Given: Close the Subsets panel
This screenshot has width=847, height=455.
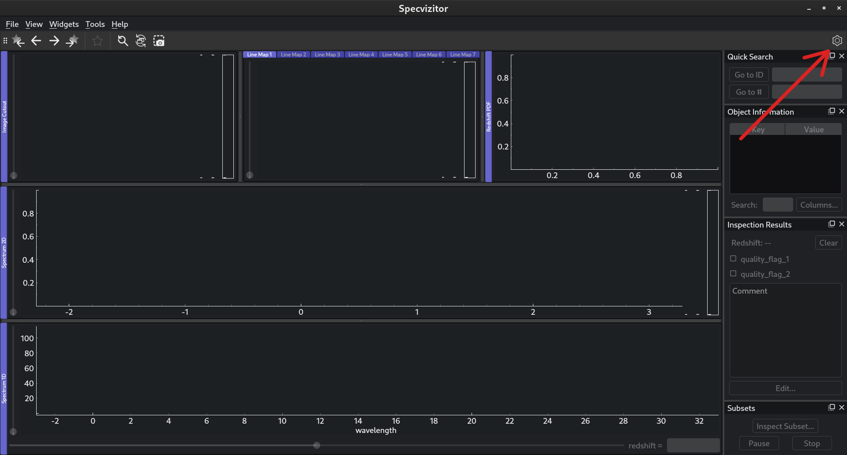Looking at the screenshot, I should (x=842, y=407).
